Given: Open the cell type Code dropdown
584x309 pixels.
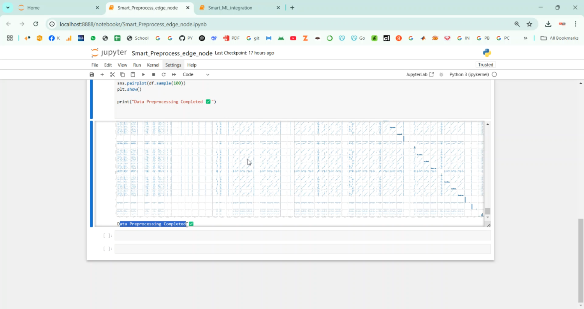Looking at the screenshot, I should point(196,74).
